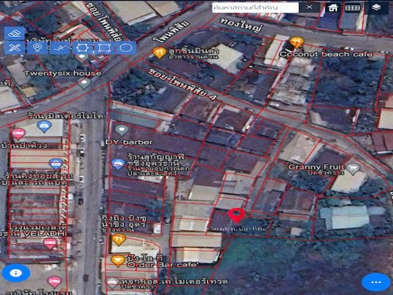Screen dimensions: 393x295
Task: Open the three-dots menu at bottom right
Action: pos(376,281)
